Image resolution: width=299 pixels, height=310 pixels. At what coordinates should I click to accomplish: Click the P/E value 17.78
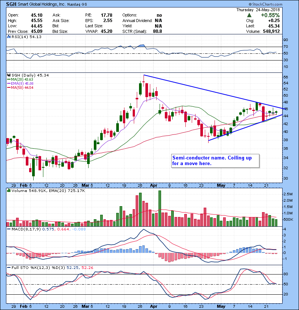pos(107,15)
